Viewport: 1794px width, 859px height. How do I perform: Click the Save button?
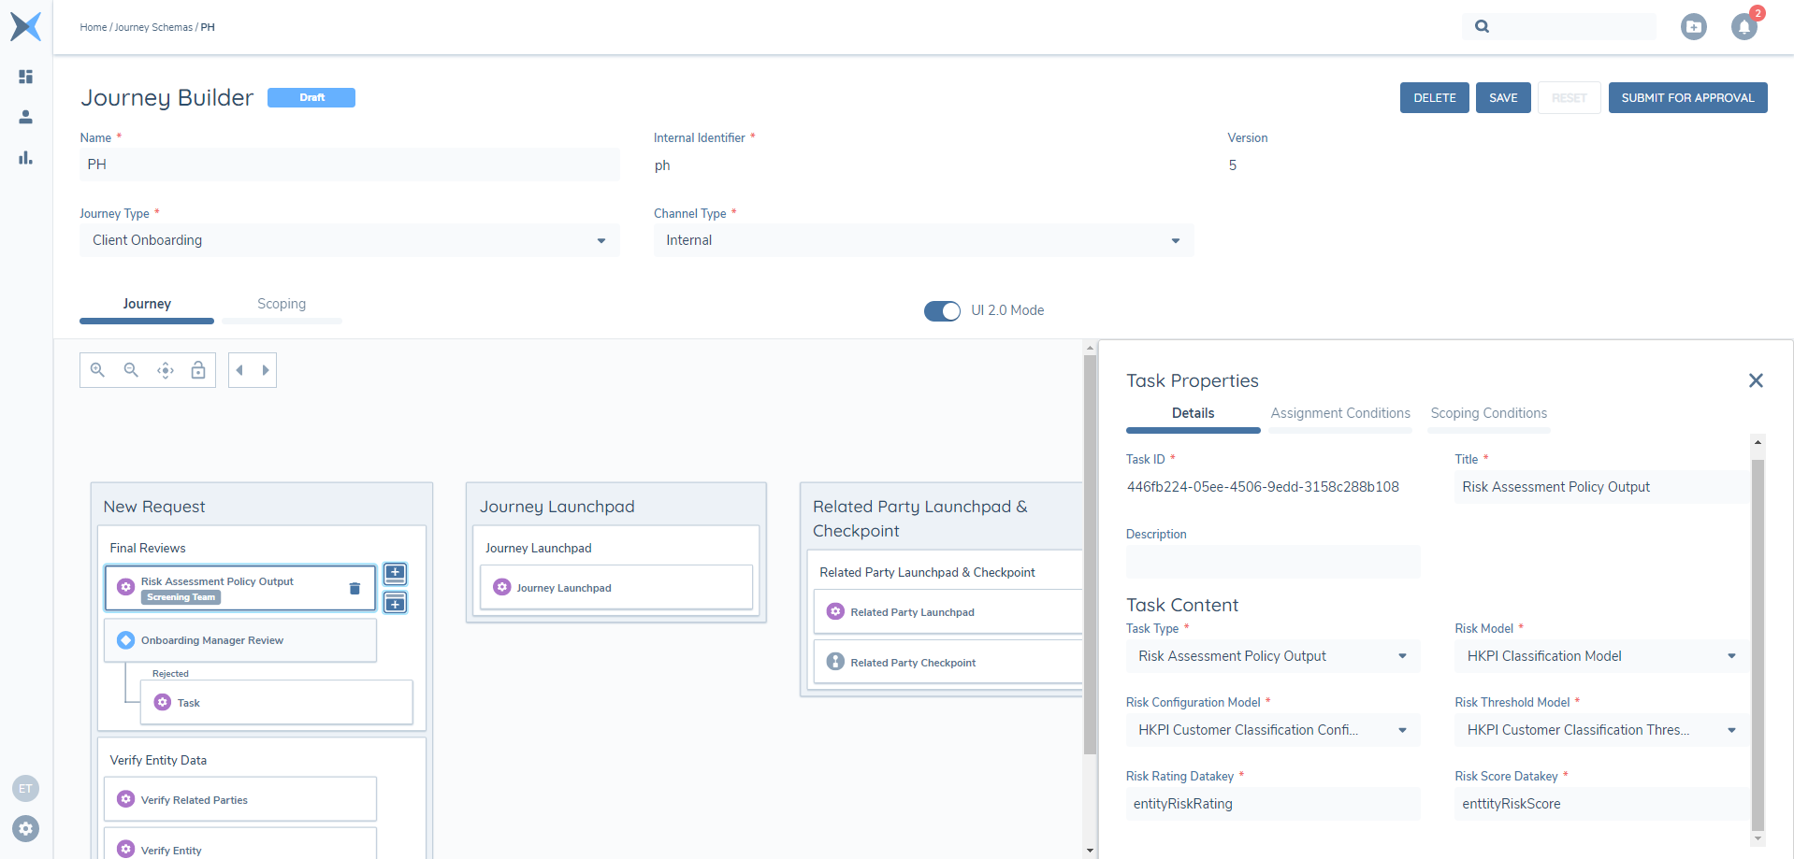click(1503, 98)
